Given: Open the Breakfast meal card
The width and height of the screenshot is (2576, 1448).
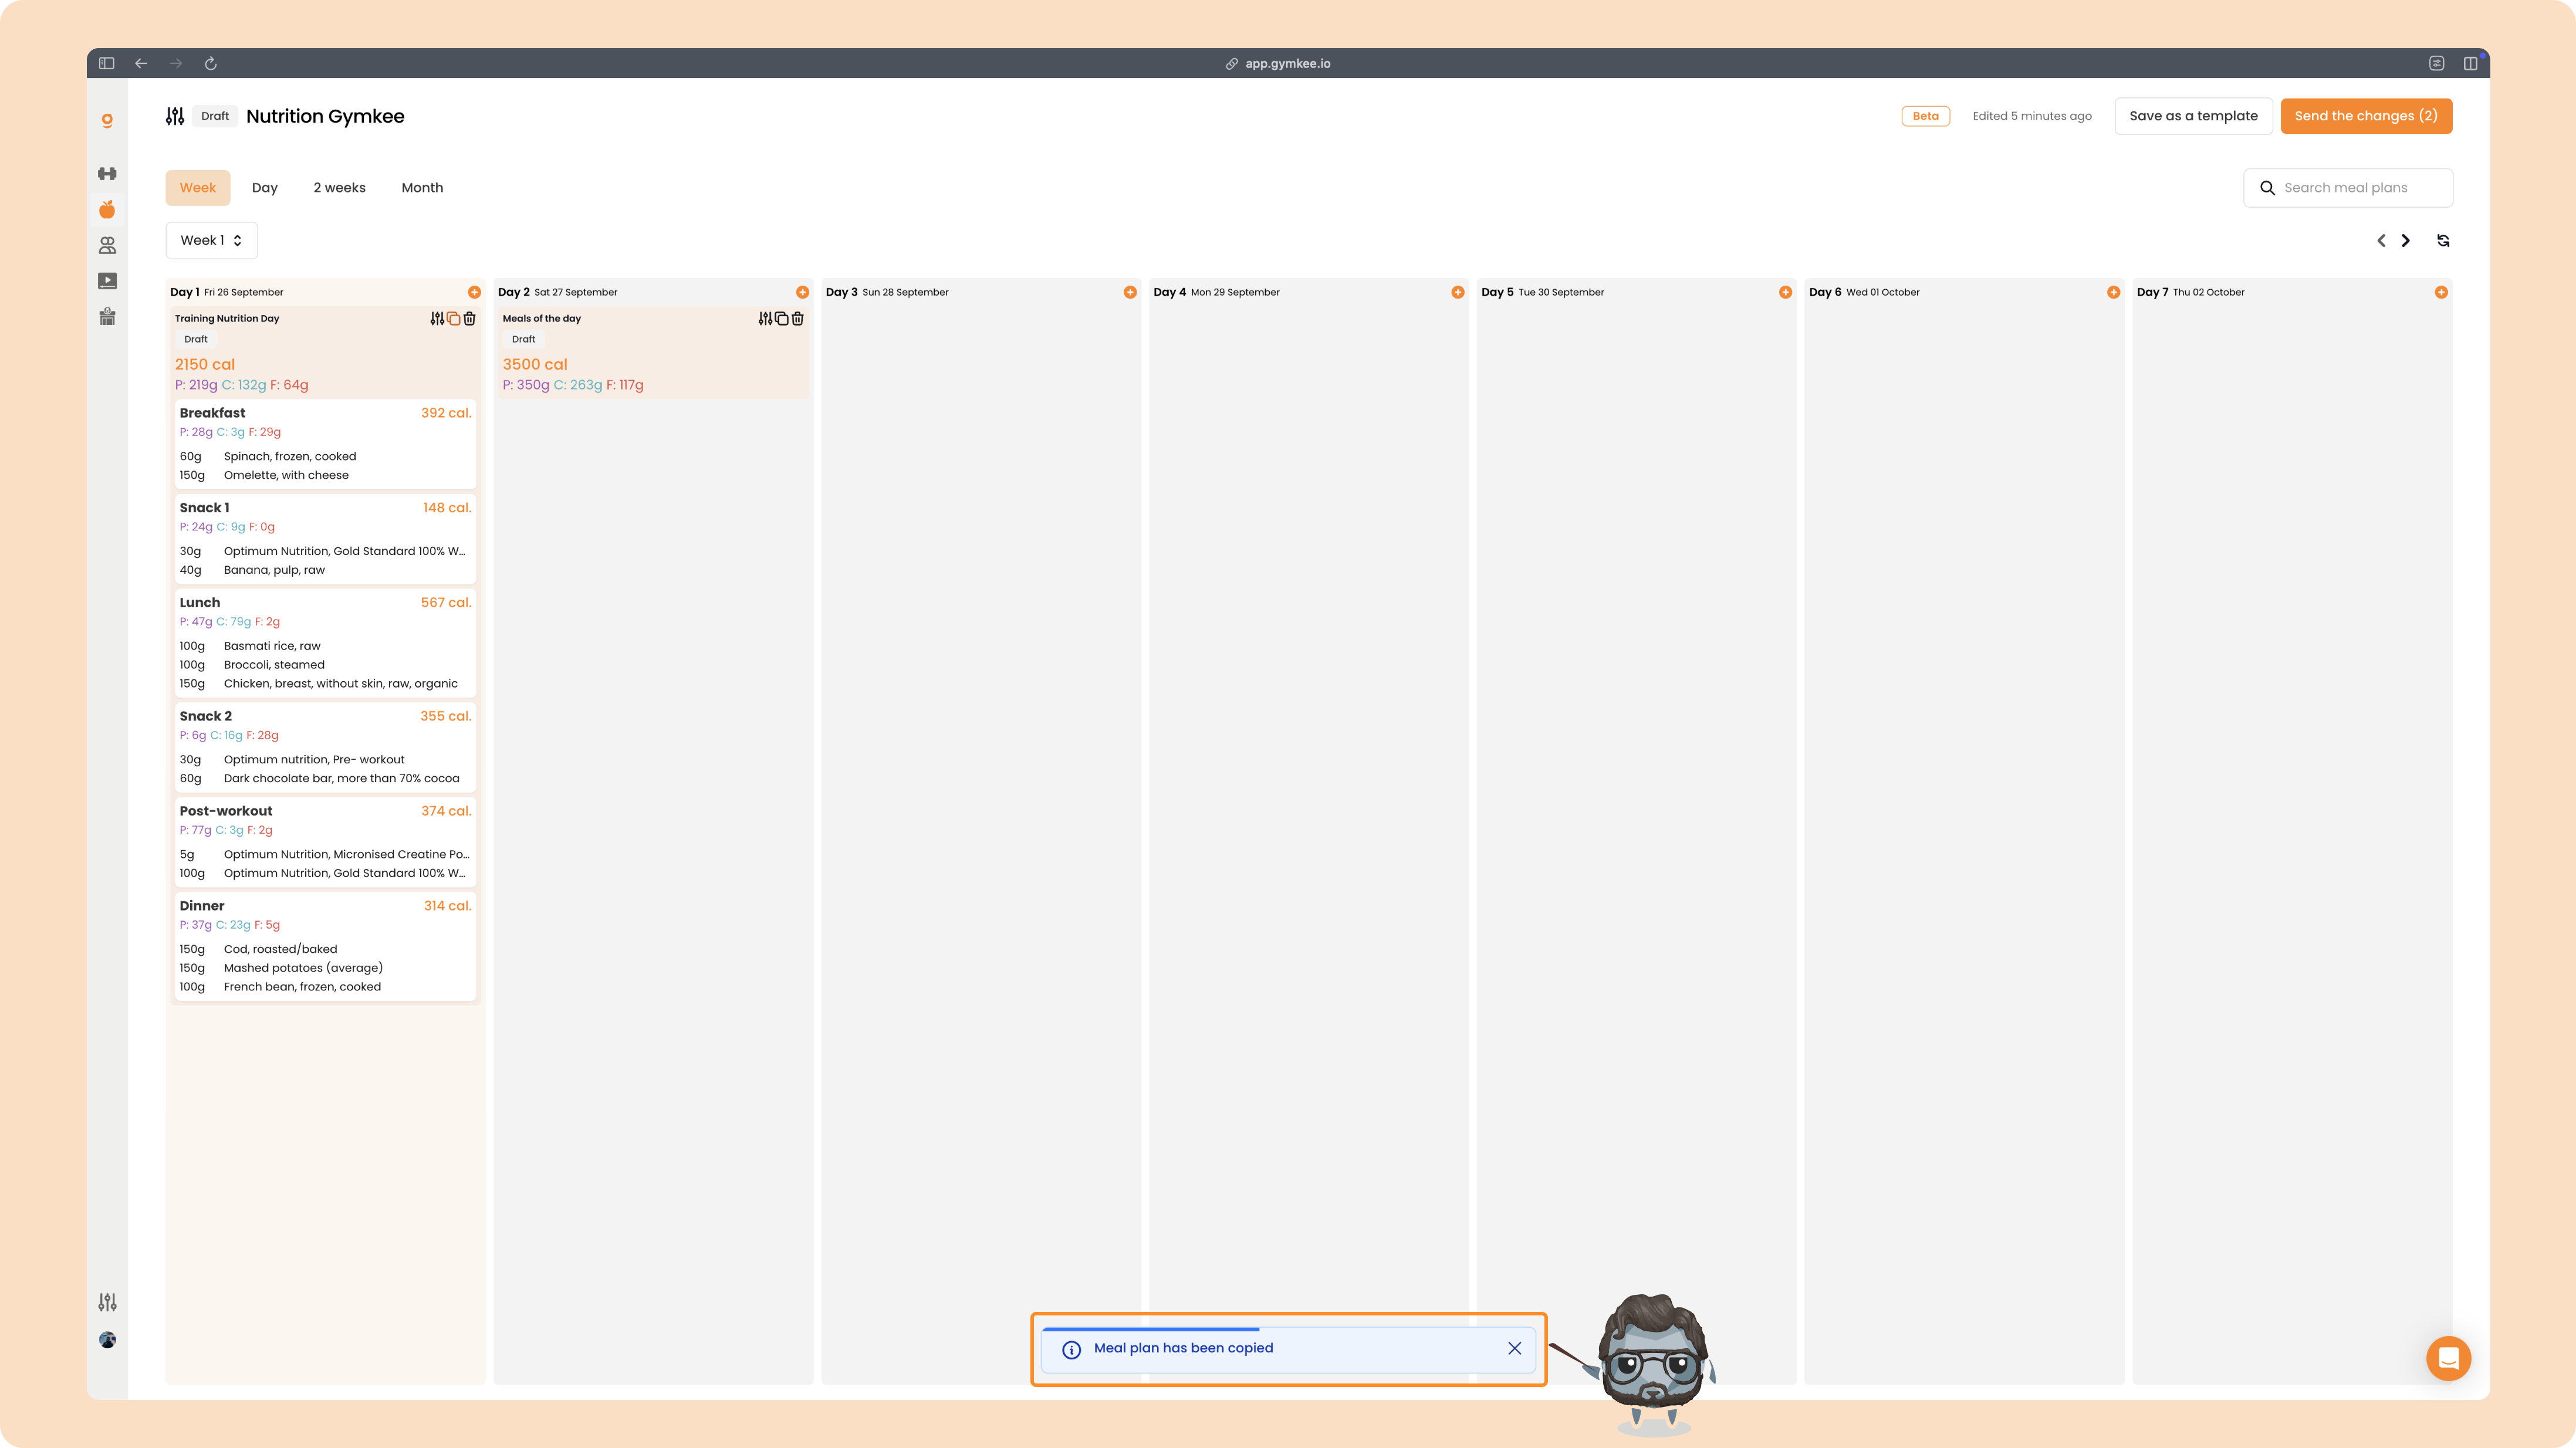Looking at the screenshot, I should pyautogui.click(x=325, y=444).
